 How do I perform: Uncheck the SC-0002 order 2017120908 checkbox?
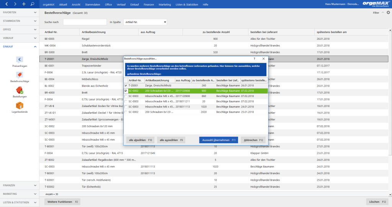(126, 91)
